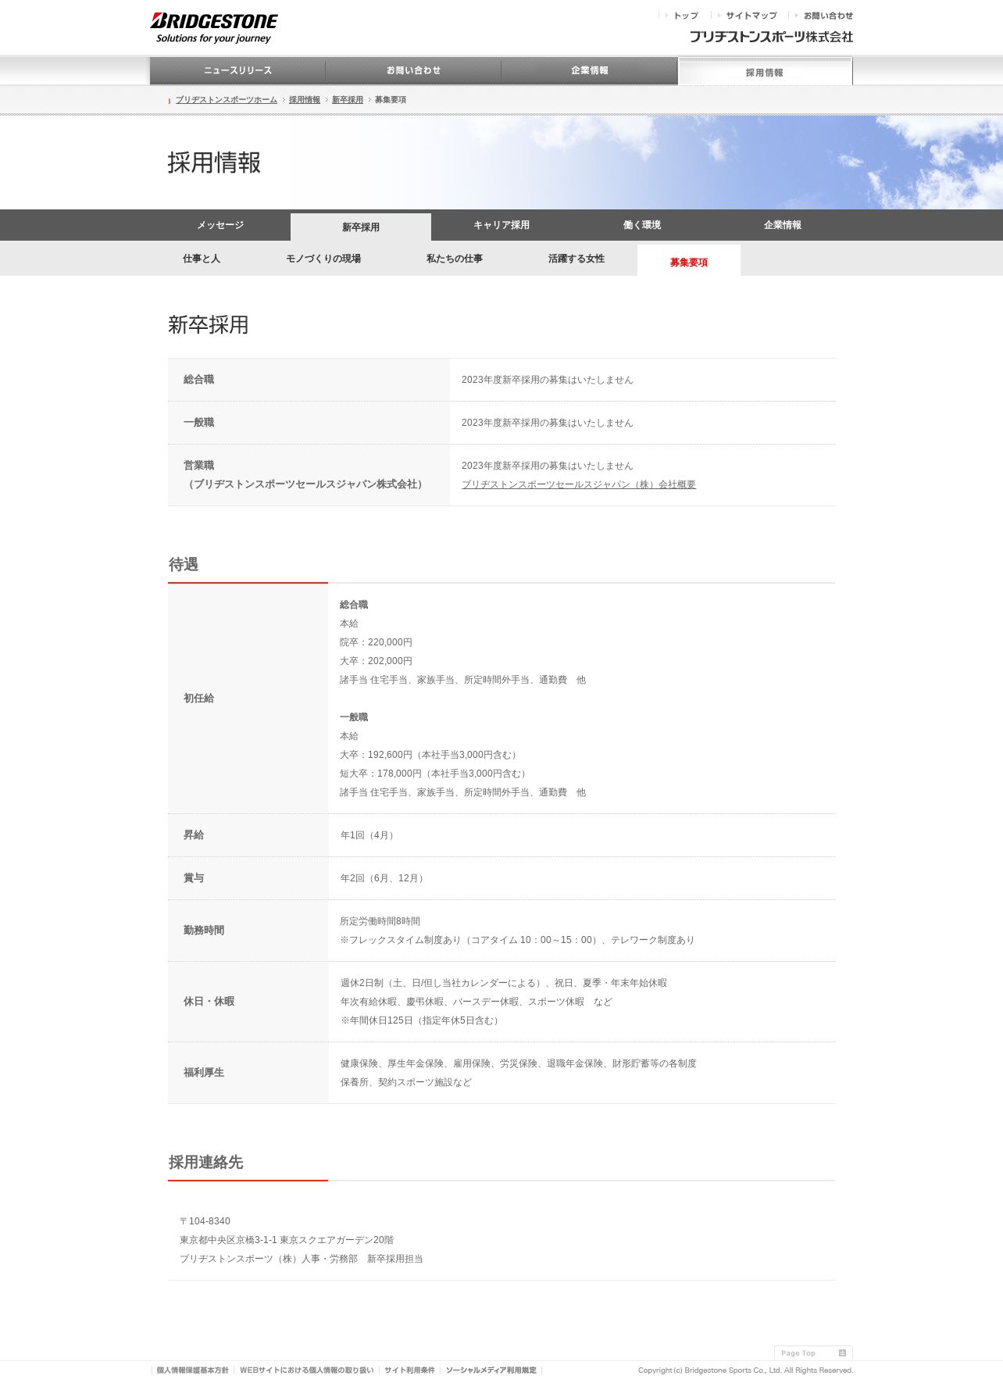The width and height of the screenshot is (1003, 1390).
Task: Open the 仕事と人 sub-menu item
Action: [202, 259]
